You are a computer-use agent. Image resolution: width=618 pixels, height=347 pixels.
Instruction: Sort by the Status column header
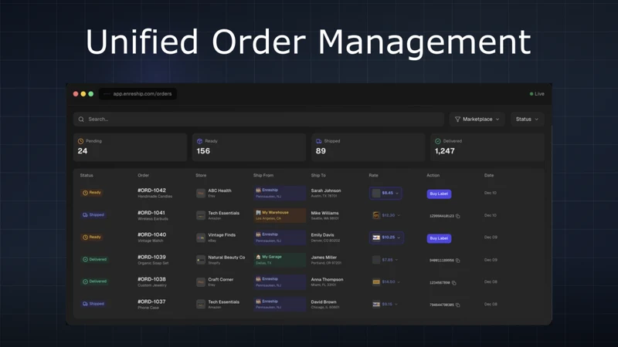[87, 176]
